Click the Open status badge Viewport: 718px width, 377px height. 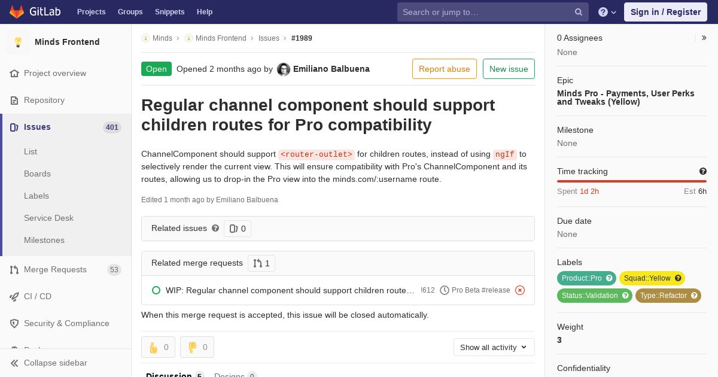156,69
